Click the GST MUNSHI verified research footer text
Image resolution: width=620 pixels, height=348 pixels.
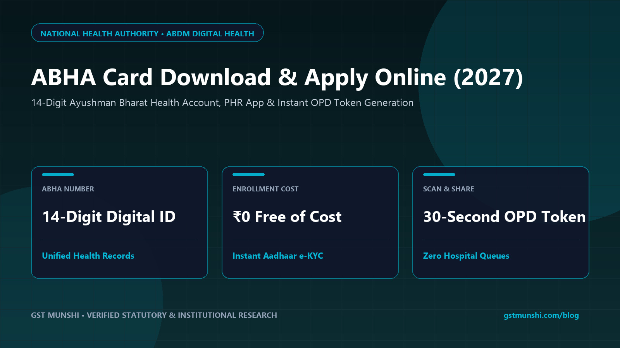[x=154, y=315]
